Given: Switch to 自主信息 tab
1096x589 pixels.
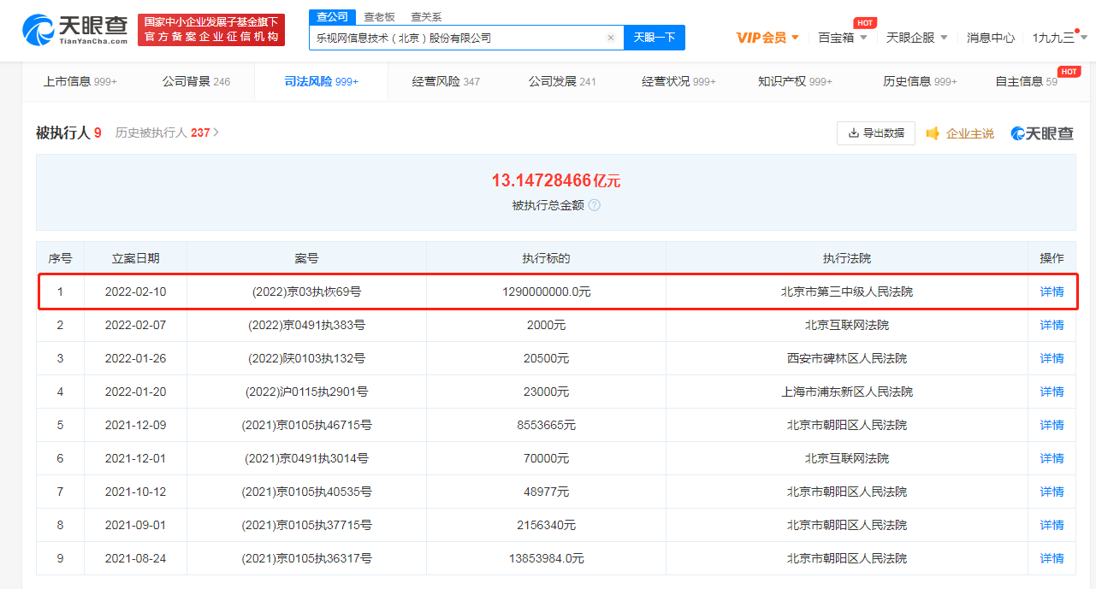Looking at the screenshot, I should [1027, 81].
